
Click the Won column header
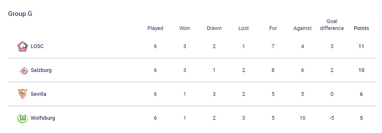[x=185, y=28]
